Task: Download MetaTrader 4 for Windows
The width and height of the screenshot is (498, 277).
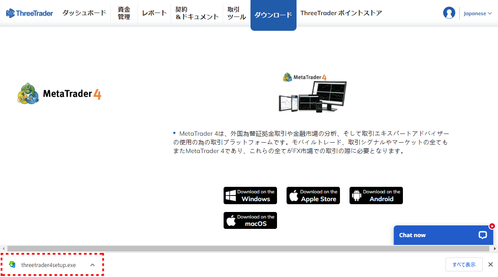Action: tap(250, 196)
